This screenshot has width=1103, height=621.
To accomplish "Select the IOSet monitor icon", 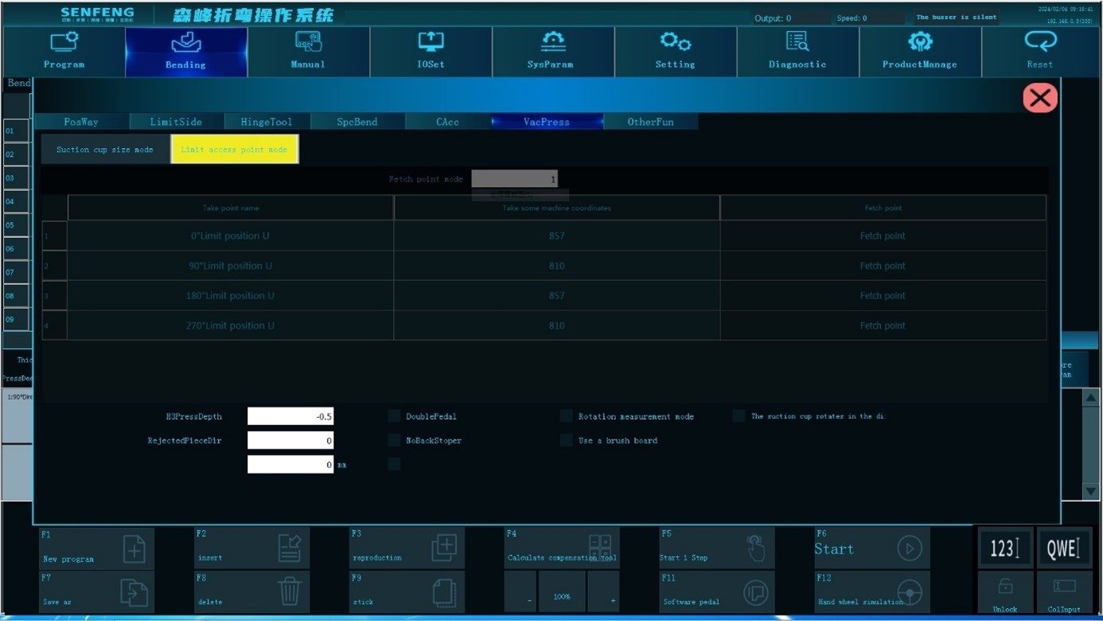I will tap(431, 42).
